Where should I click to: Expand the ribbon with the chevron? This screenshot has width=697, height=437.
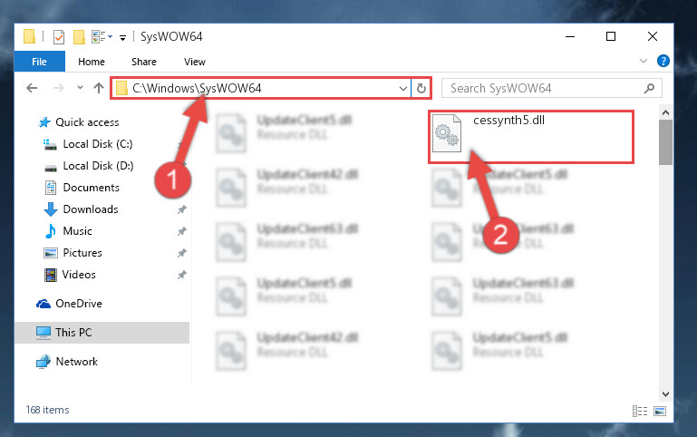point(644,61)
